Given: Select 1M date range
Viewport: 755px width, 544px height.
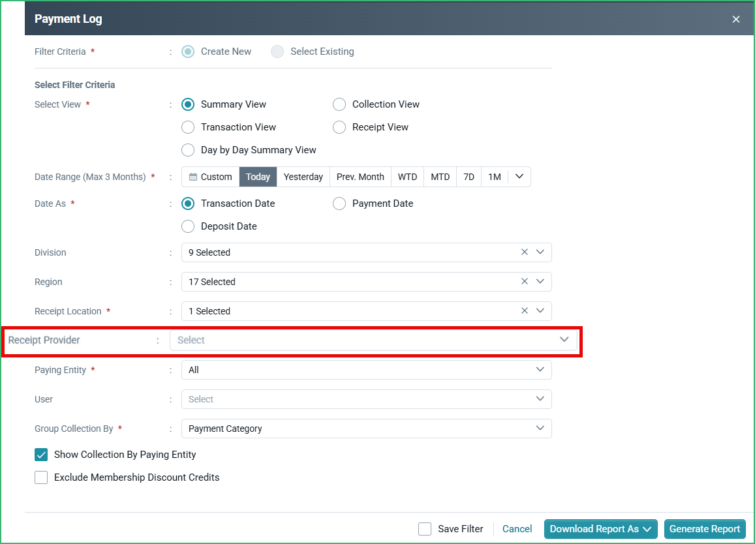Looking at the screenshot, I should tap(495, 177).
